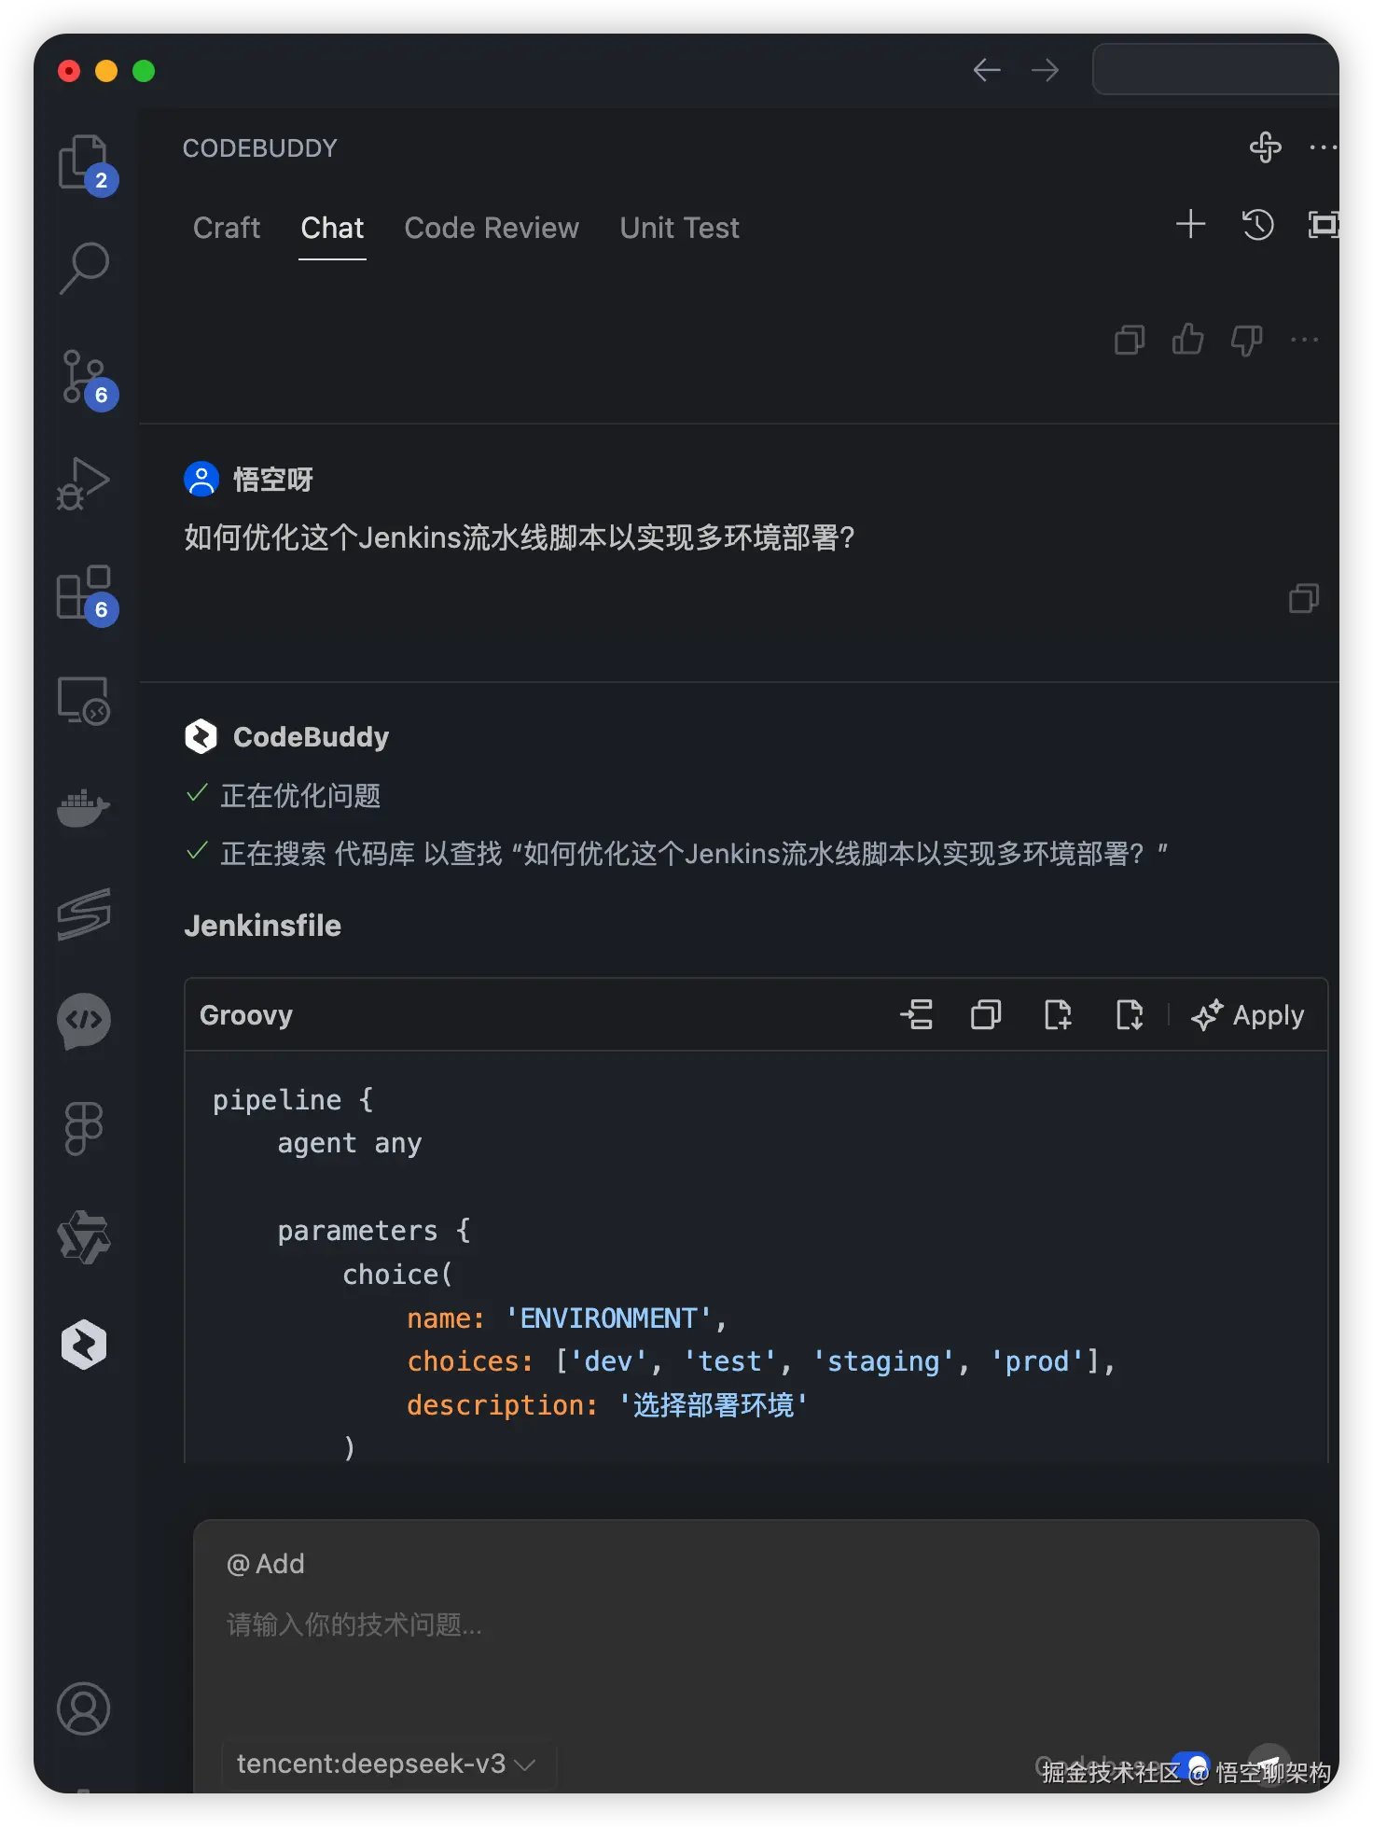
Task: Open the panel's three-dot more menu
Action: coord(1323,147)
